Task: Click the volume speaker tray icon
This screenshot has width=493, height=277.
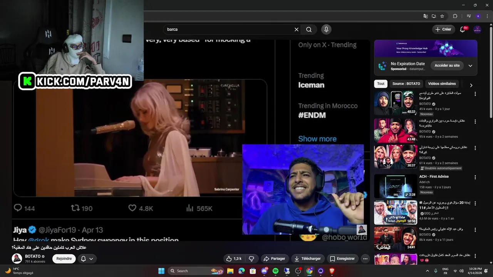Action: pos(461,271)
